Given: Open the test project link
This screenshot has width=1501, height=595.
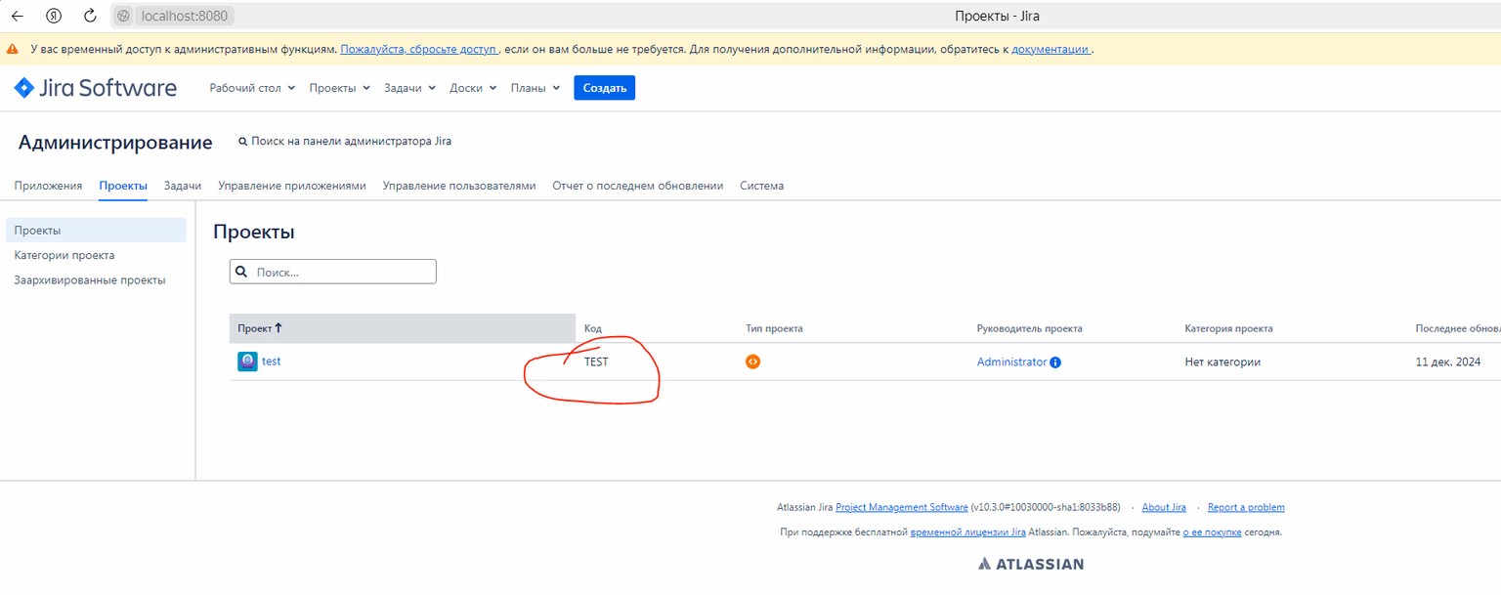Looking at the screenshot, I should pos(271,361).
